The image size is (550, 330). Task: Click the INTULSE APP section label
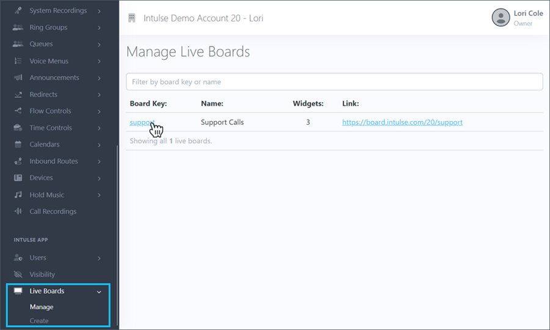click(x=31, y=240)
